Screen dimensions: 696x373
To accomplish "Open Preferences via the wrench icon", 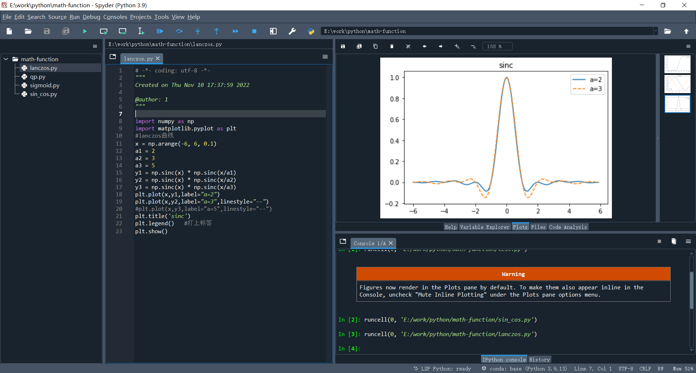I will (292, 32).
